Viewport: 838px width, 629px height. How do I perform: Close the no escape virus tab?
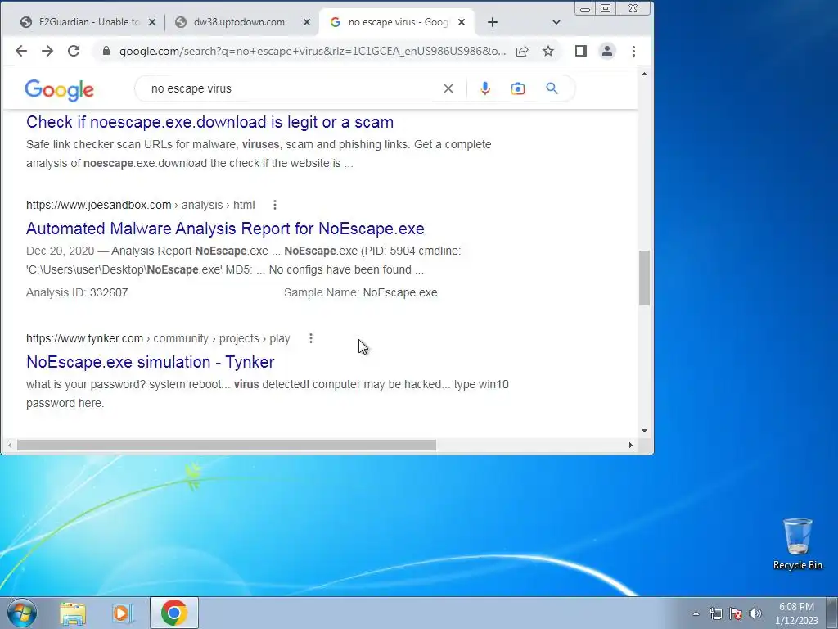coord(462,22)
